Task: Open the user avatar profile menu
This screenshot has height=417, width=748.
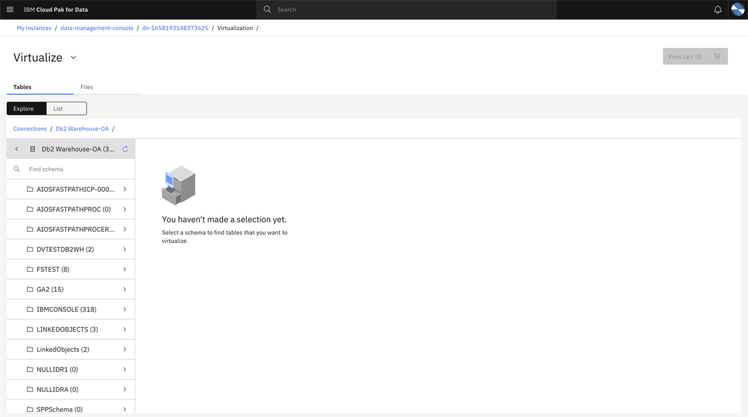Action: pos(737,9)
